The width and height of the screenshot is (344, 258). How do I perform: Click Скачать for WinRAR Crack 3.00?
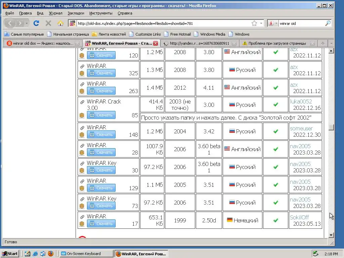pyautogui.click(x=101, y=115)
